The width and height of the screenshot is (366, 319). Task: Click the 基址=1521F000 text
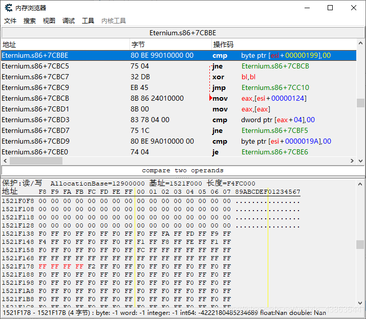point(176,184)
